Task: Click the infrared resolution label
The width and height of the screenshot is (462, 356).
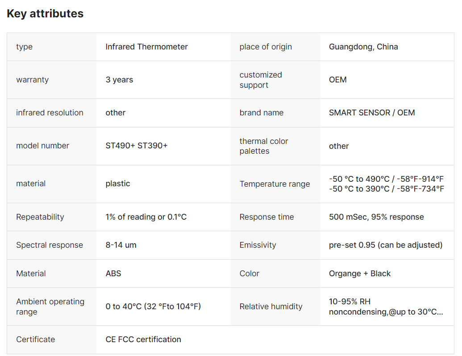Action: pos(50,113)
